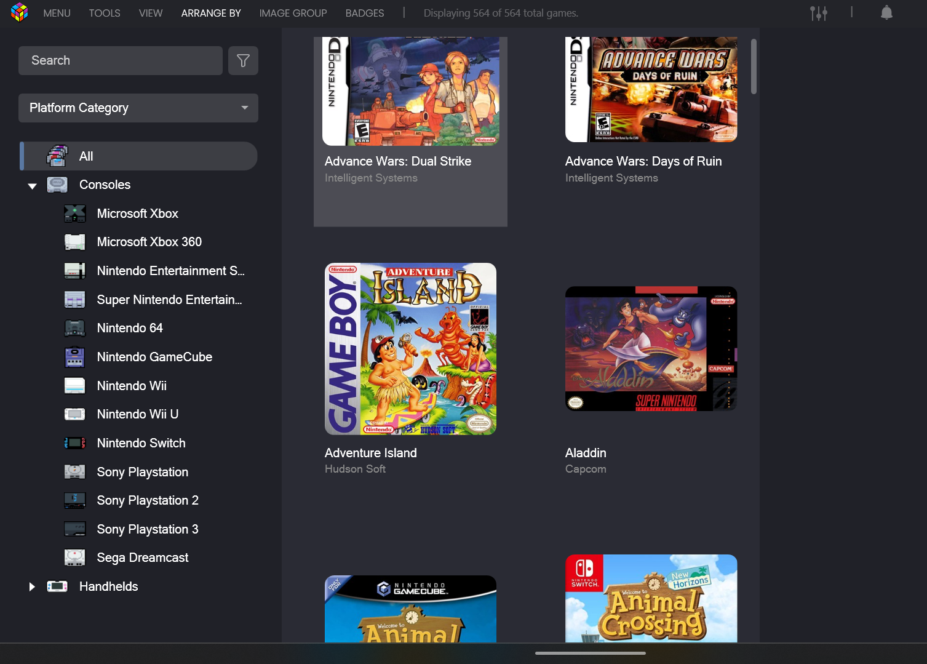Select Super Nintendo Entertain... platform
The image size is (927, 664).
169,300
